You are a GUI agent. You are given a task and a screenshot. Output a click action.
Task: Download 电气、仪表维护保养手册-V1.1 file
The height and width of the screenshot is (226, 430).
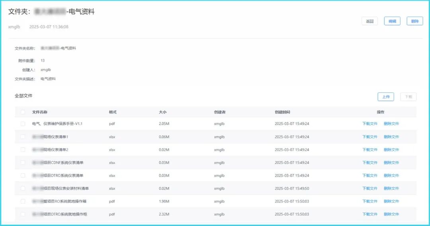click(369, 124)
